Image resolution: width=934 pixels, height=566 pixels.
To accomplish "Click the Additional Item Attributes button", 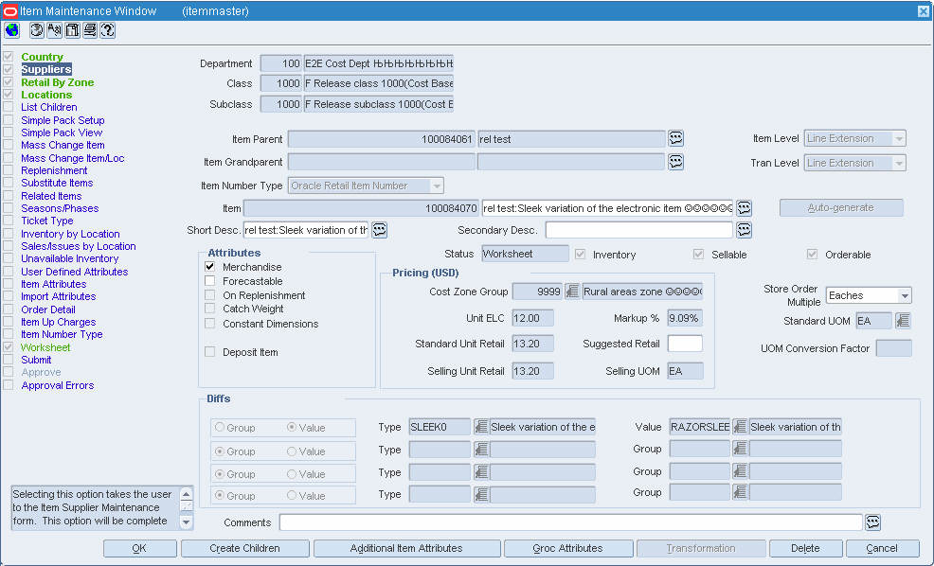I will tap(406, 548).
